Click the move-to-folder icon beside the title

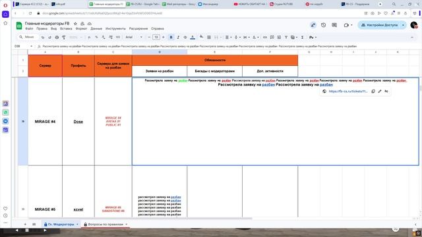82,24
